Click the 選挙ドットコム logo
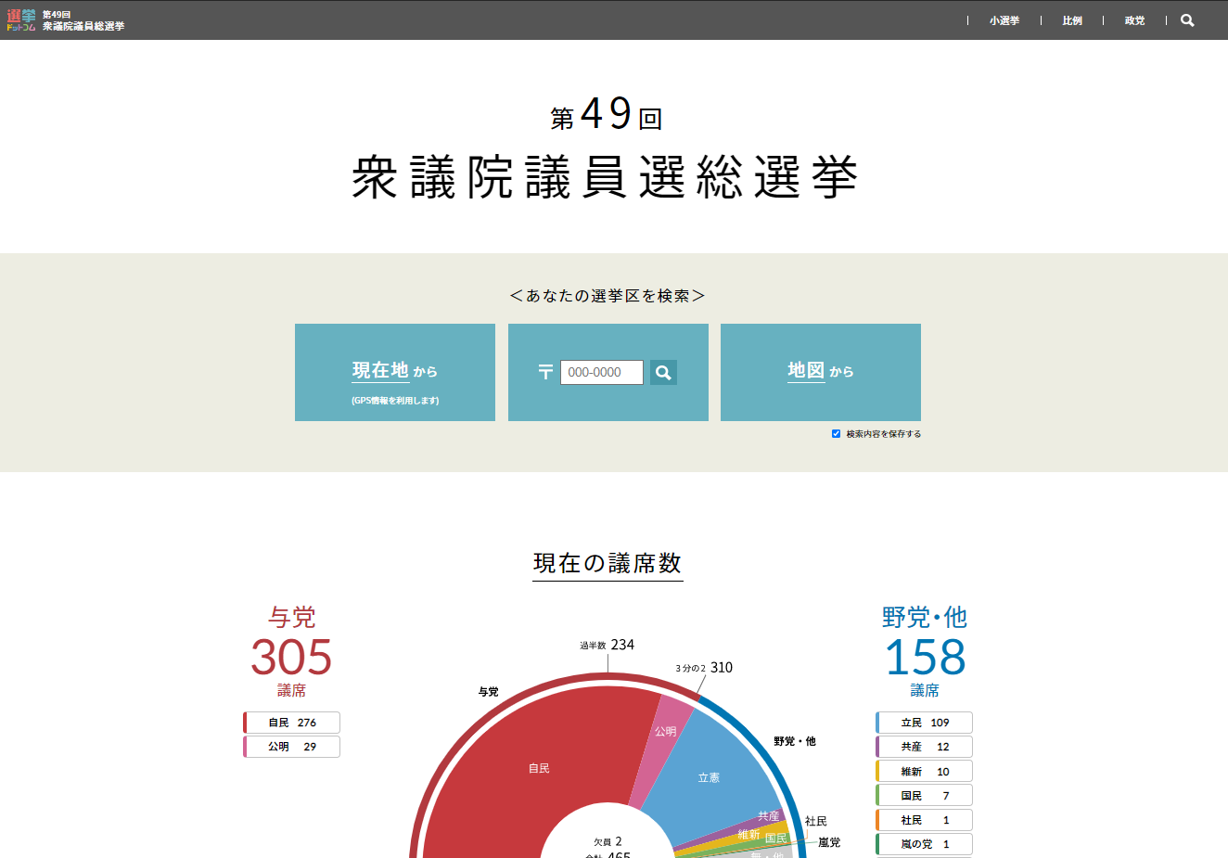The width and height of the screenshot is (1228, 858). pyautogui.click(x=20, y=20)
